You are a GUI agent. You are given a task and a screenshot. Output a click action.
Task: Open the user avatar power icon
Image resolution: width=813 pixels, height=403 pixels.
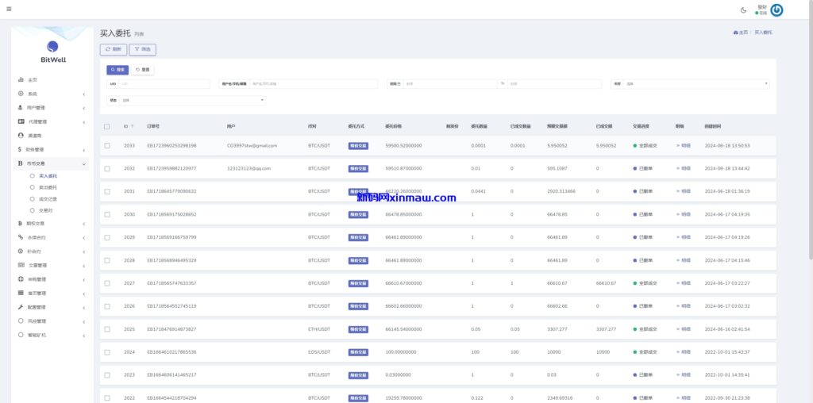777,10
